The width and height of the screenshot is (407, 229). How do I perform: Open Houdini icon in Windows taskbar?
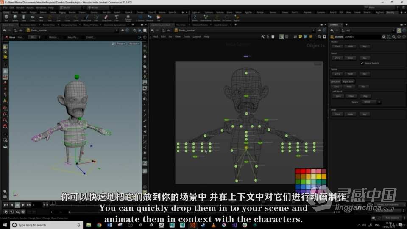[x=192, y=225]
